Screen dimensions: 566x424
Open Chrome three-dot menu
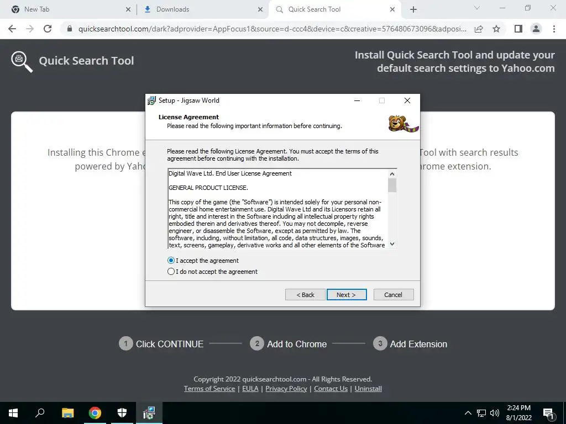tap(554, 29)
